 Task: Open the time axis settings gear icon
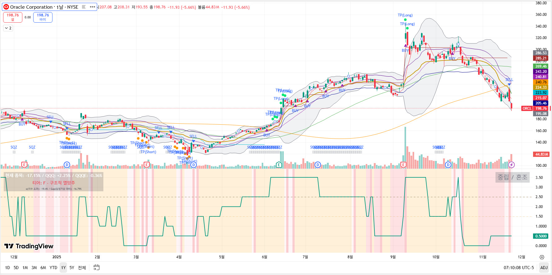542,257
